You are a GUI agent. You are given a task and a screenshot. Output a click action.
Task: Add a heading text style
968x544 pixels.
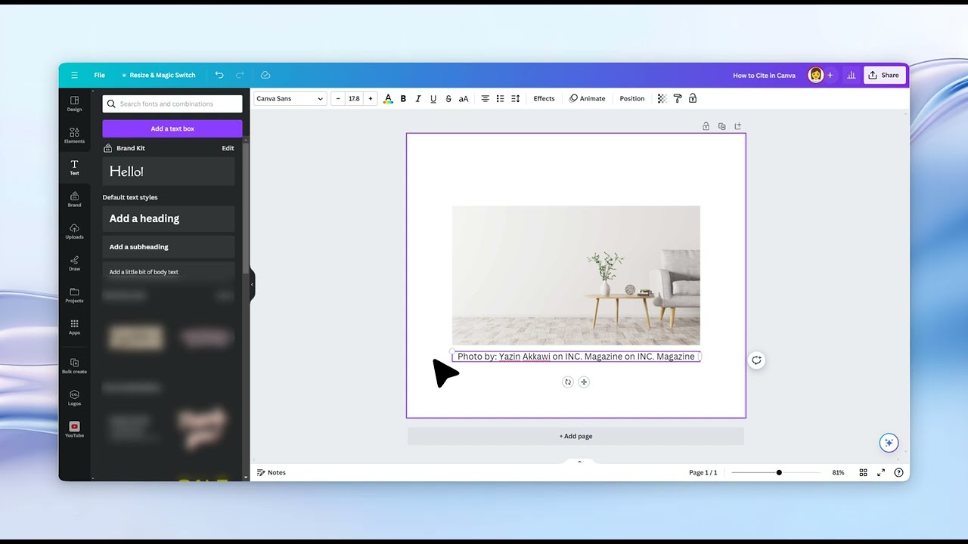169,218
